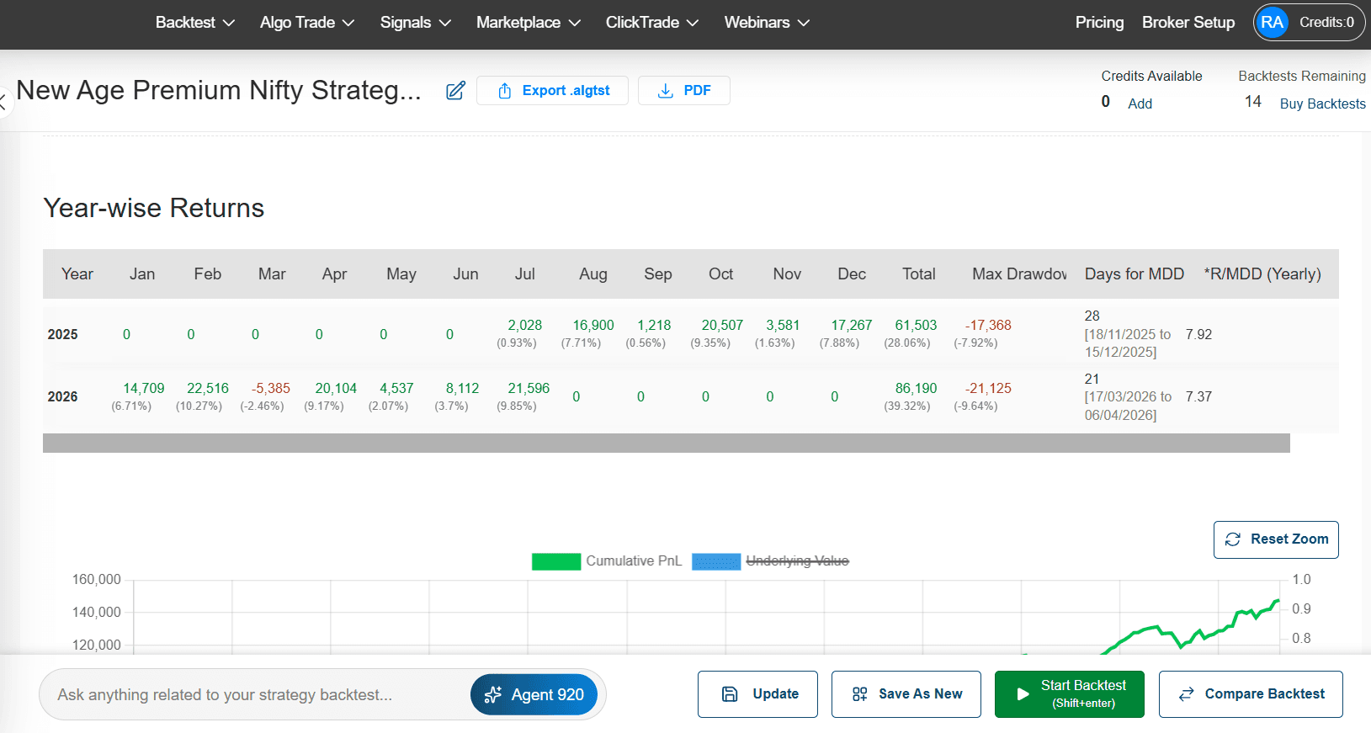Click the edit pencil icon beside strategy name
Screen dimensions: 1371x733
(x=455, y=91)
